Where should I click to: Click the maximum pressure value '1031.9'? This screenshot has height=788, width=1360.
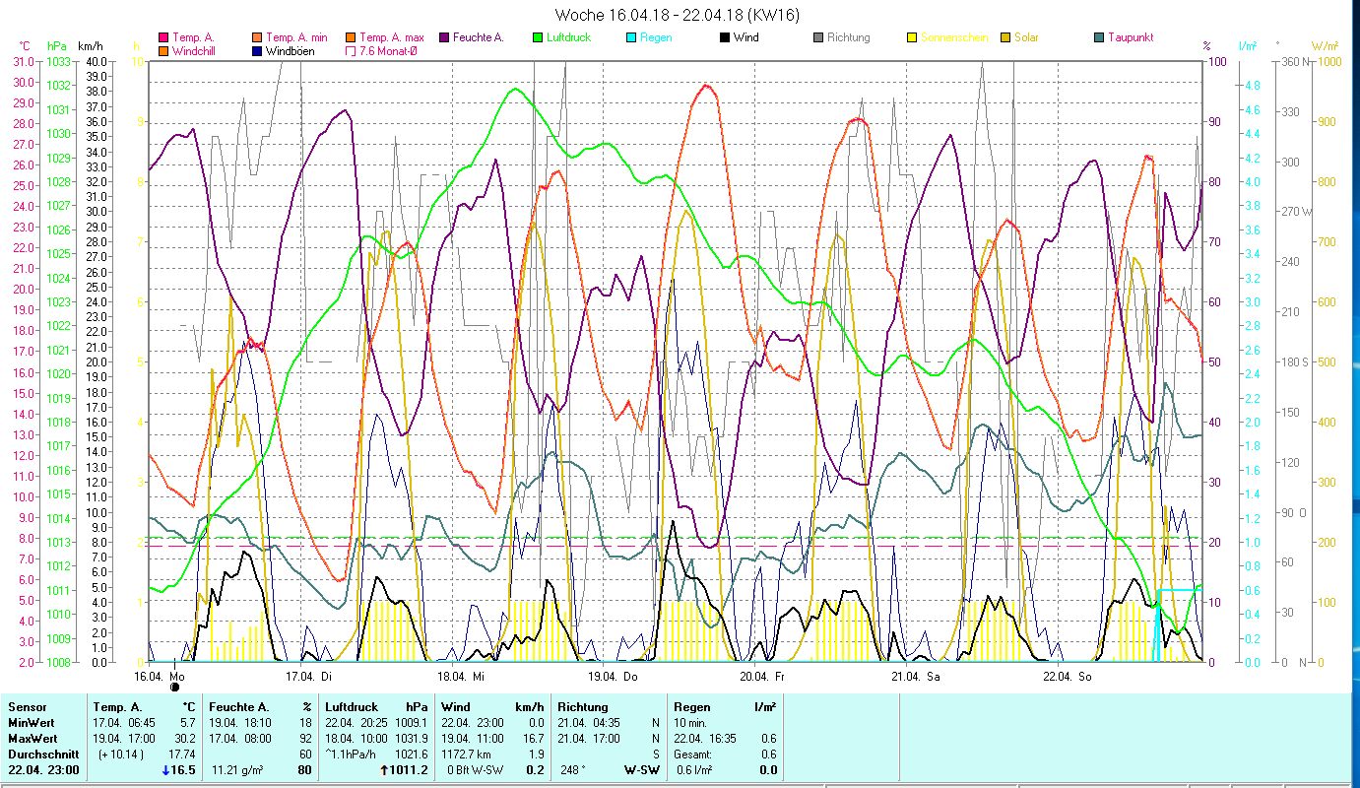[413, 739]
